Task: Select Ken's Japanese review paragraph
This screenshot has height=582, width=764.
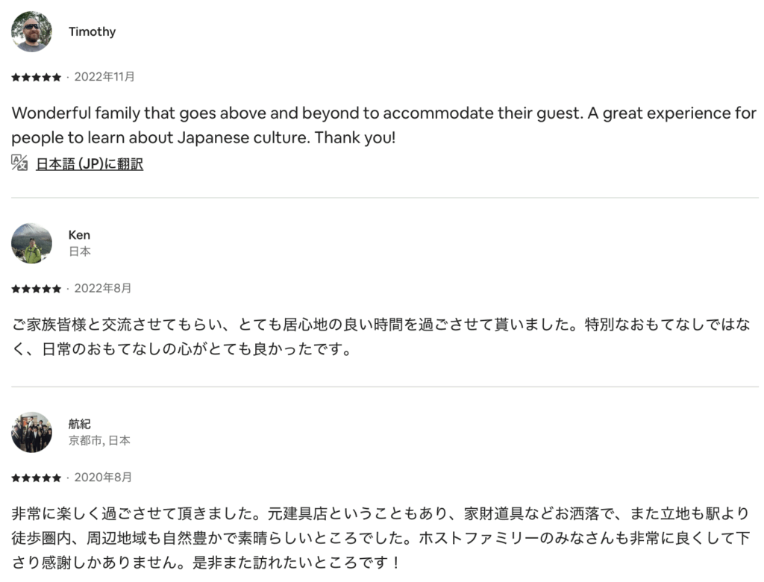Action: pos(381,337)
